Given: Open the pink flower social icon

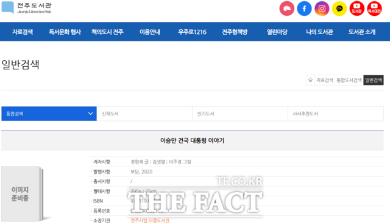Looking at the screenshot, I should click(287, 9).
